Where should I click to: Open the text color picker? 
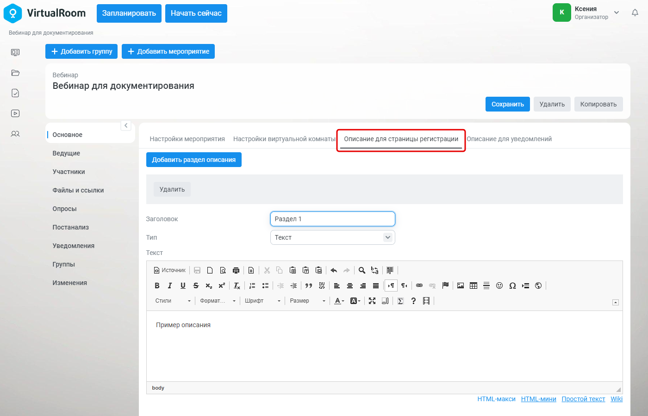point(339,301)
